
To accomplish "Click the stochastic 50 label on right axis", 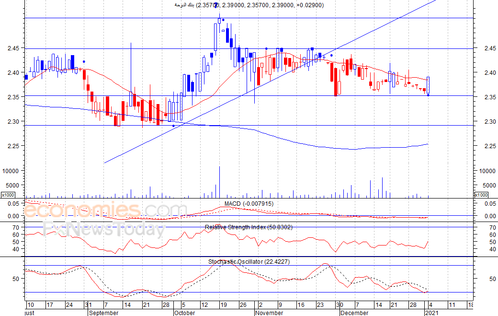I will (492, 279).
